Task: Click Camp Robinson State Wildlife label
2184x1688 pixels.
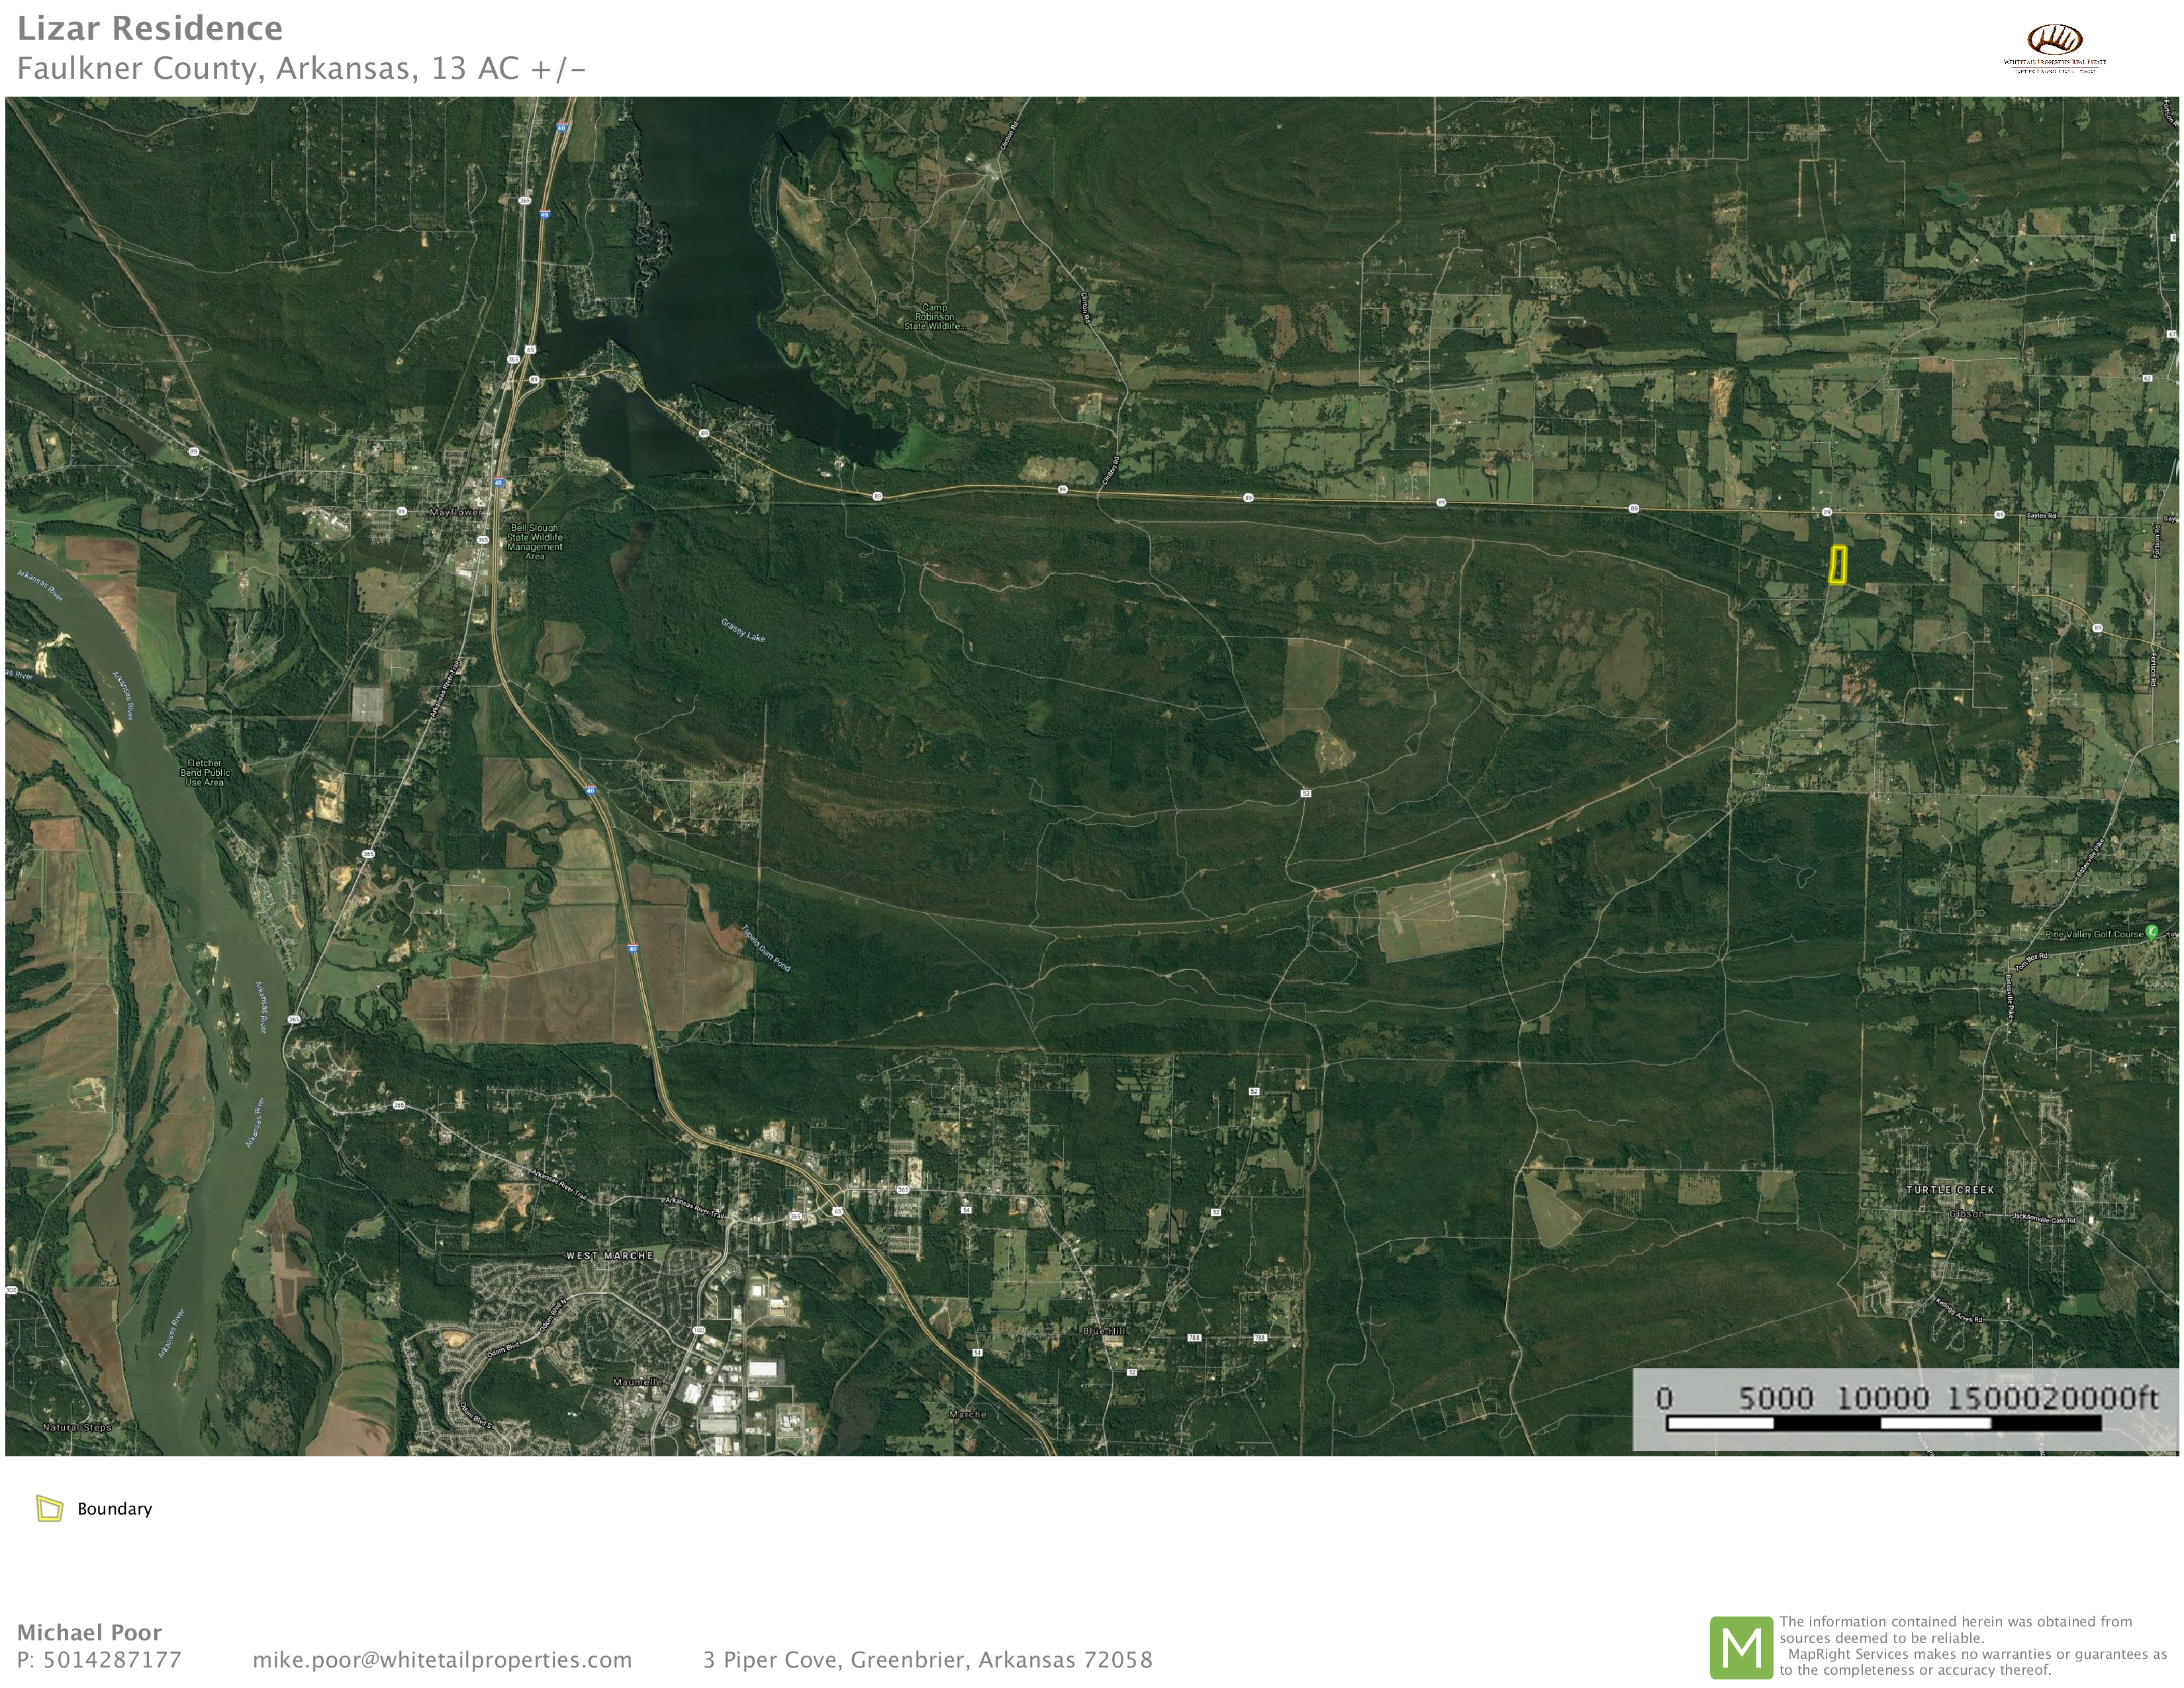Action: (934, 317)
